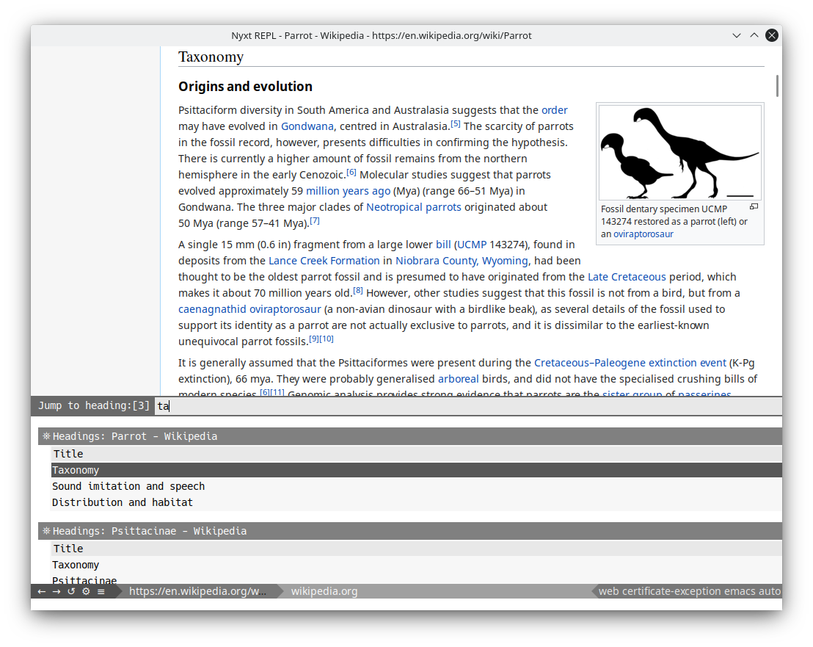Collapse Headings: Psittacinae - Wikipedia source header
Viewport: 813px width, 647px height.
tap(410, 531)
